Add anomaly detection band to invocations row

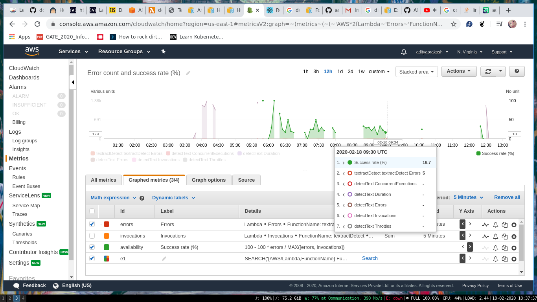(x=486, y=236)
